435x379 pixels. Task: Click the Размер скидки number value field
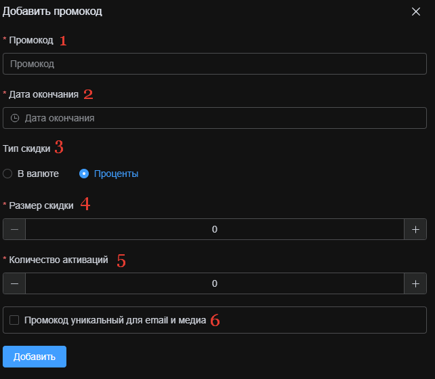[x=214, y=229]
